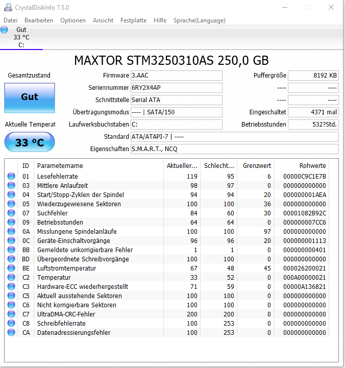This screenshot has width=345, height=368.
Task: Click the 33 °C temperature button
Action: [30, 142]
